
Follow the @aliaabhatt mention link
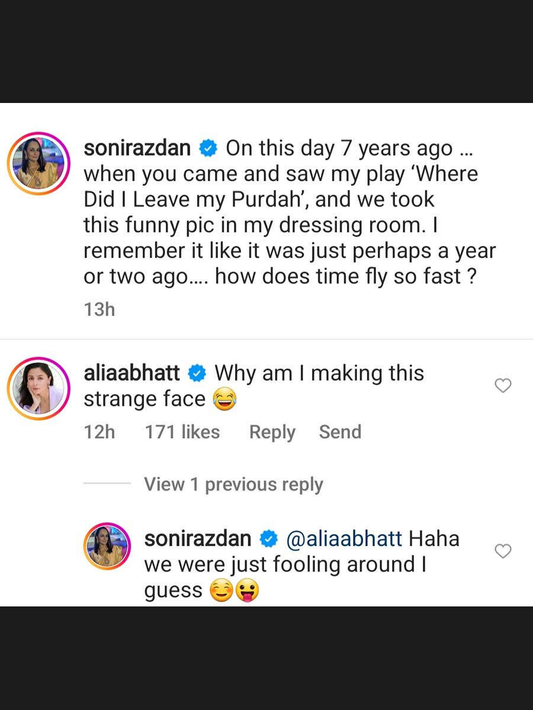click(344, 539)
